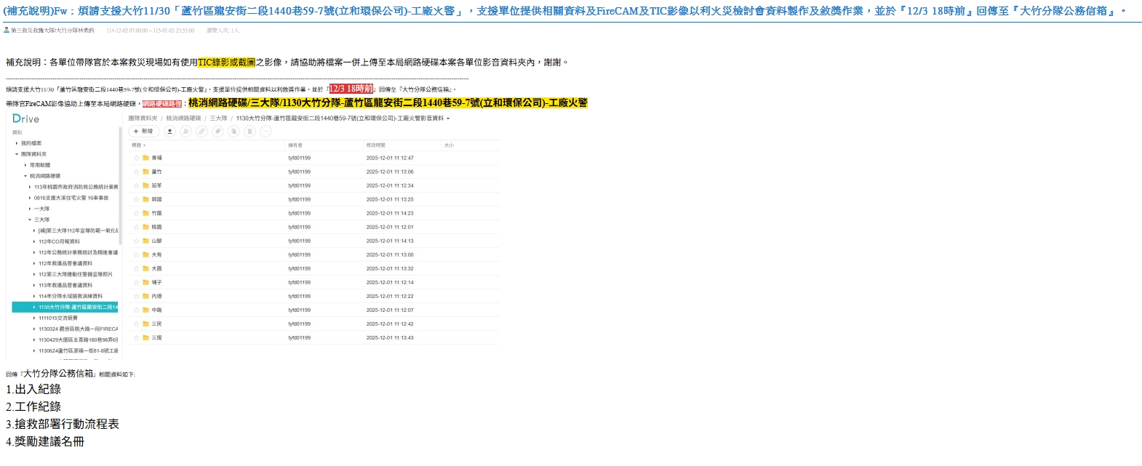1142x466 pixels.
Task: Click the copy files icon in toolbar
Action: (233, 132)
